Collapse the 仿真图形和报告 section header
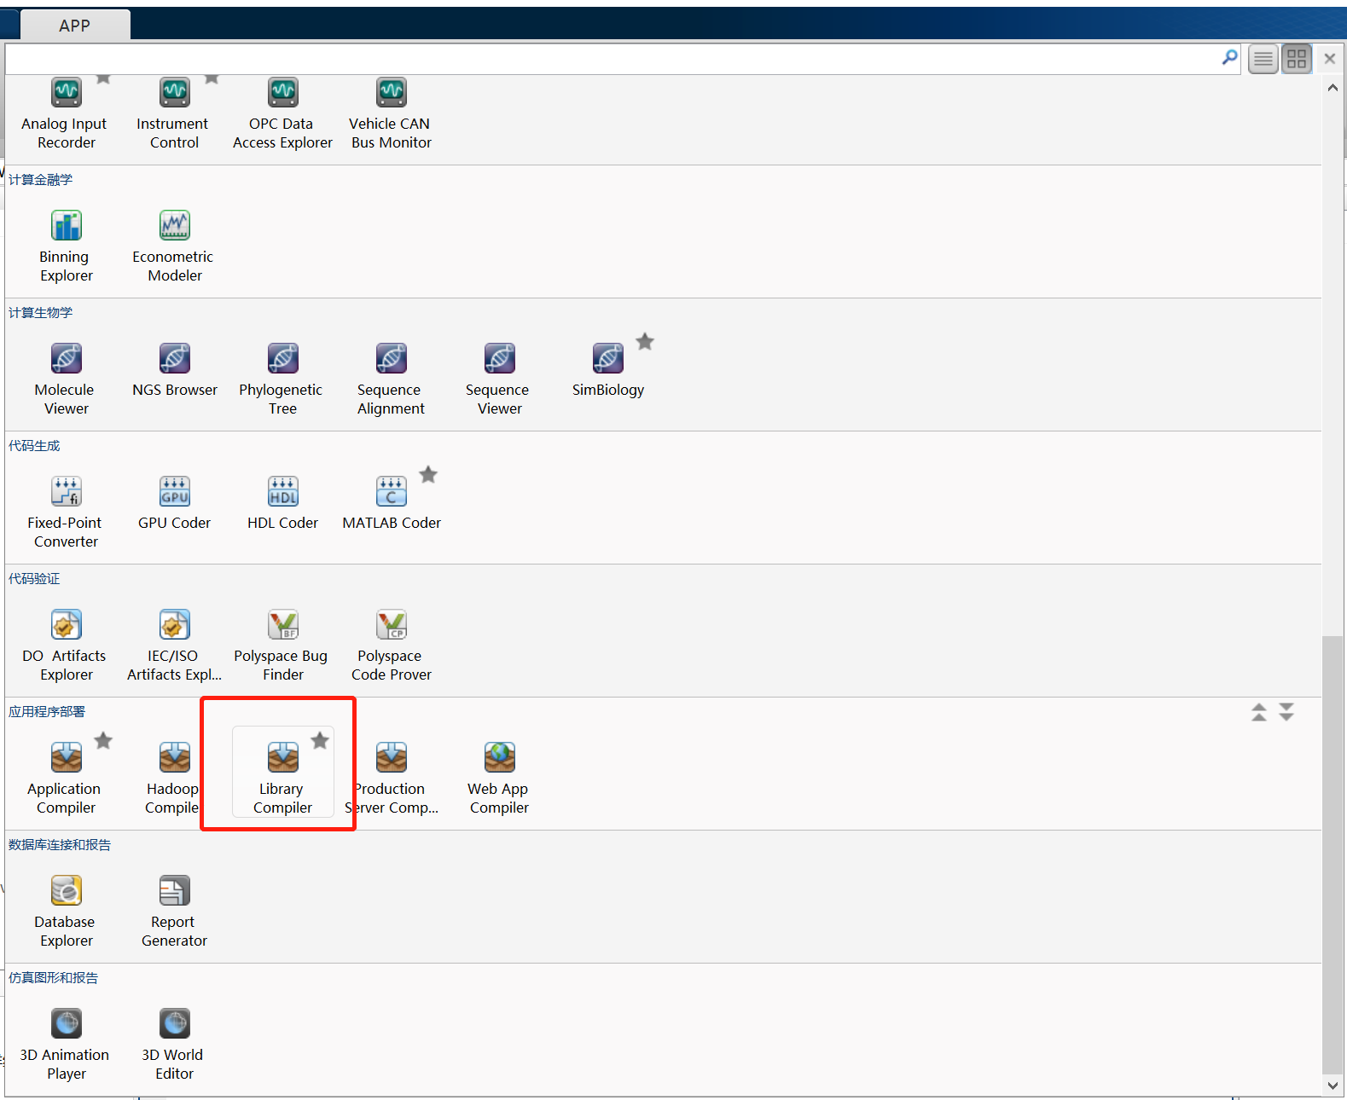Viewport: 1347px width, 1100px height. pyautogui.click(x=53, y=978)
